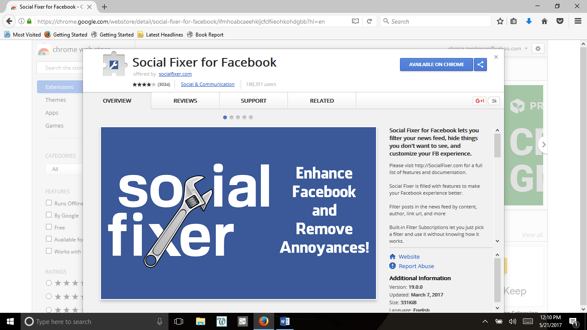
Task: Click the Social Fixer promotional screenshot
Action: [x=238, y=213]
